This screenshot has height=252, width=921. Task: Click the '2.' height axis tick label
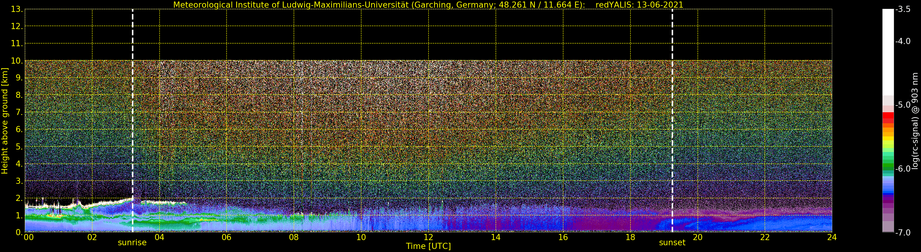(19, 198)
